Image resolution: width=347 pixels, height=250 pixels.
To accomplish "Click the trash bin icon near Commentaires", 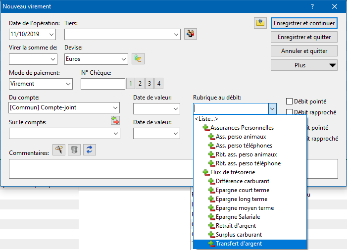I will click(x=74, y=150).
